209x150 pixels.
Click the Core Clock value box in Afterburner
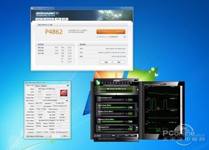(130, 107)
